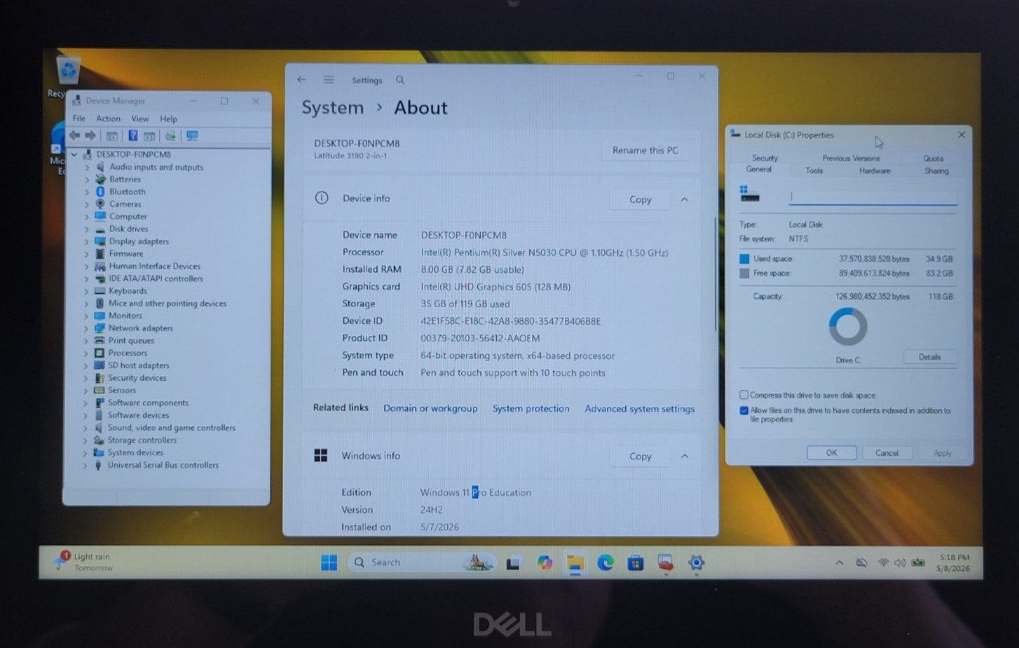1019x648 pixels.
Task: Click Cancel in Local Disk Properties
Action: point(887,452)
